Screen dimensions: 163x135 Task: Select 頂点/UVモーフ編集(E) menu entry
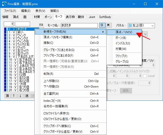pos(71,37)
